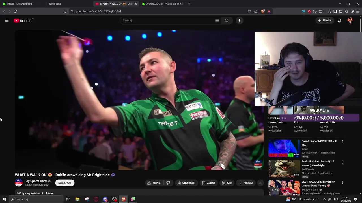Open more options for BEST WALK-ONS video
The height and width of the screenshot is (203, 362).
pyautogui.click(x=343, y=182)
